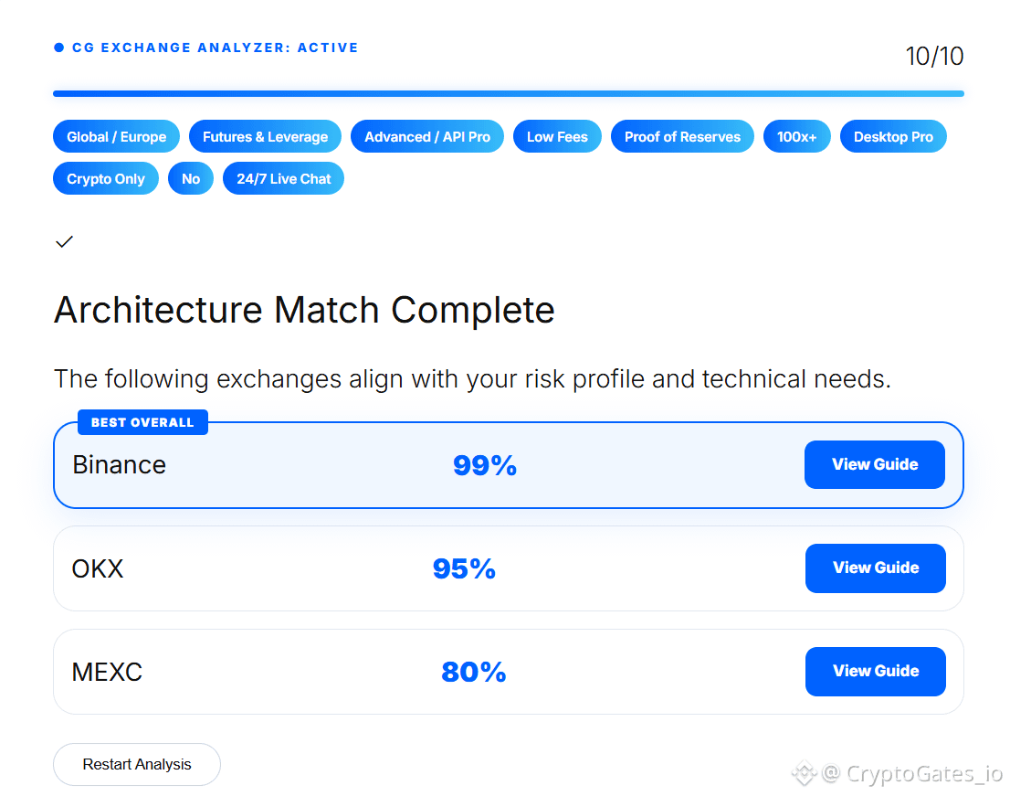This screenshot has width=1010, height=796.
Task: Open the View Guide for Binance
Action: (875, 464)
